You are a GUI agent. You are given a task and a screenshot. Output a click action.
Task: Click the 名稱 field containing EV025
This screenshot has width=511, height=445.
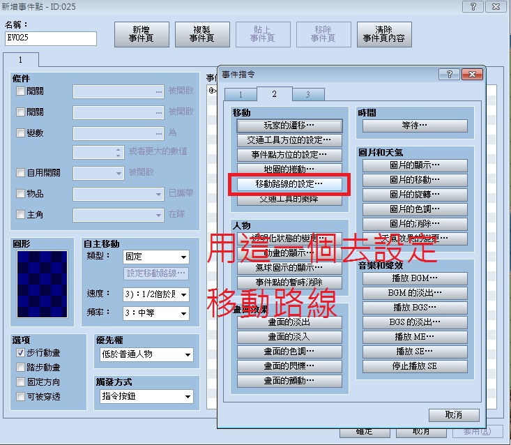50,38
